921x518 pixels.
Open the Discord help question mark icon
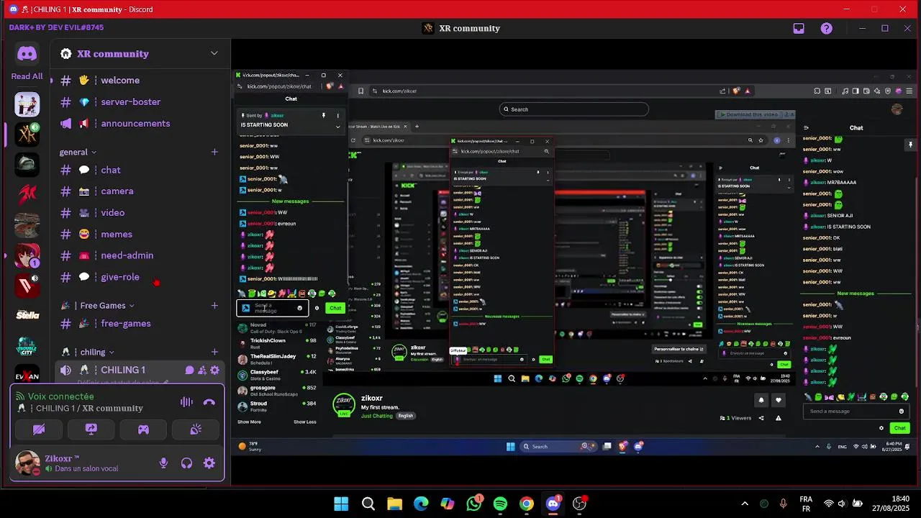(827, 29)
